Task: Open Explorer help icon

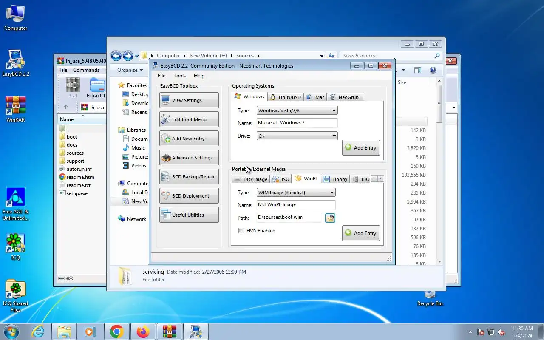Action: tap(433, 70)
